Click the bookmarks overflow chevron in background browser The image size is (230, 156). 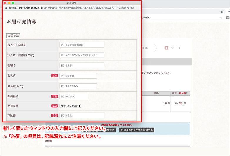click(x=221, y=17)
